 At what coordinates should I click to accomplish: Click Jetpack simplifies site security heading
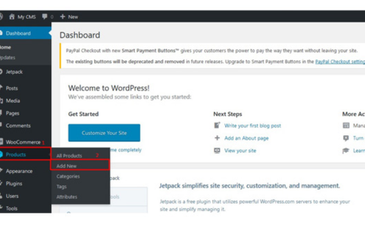[249, 185]
